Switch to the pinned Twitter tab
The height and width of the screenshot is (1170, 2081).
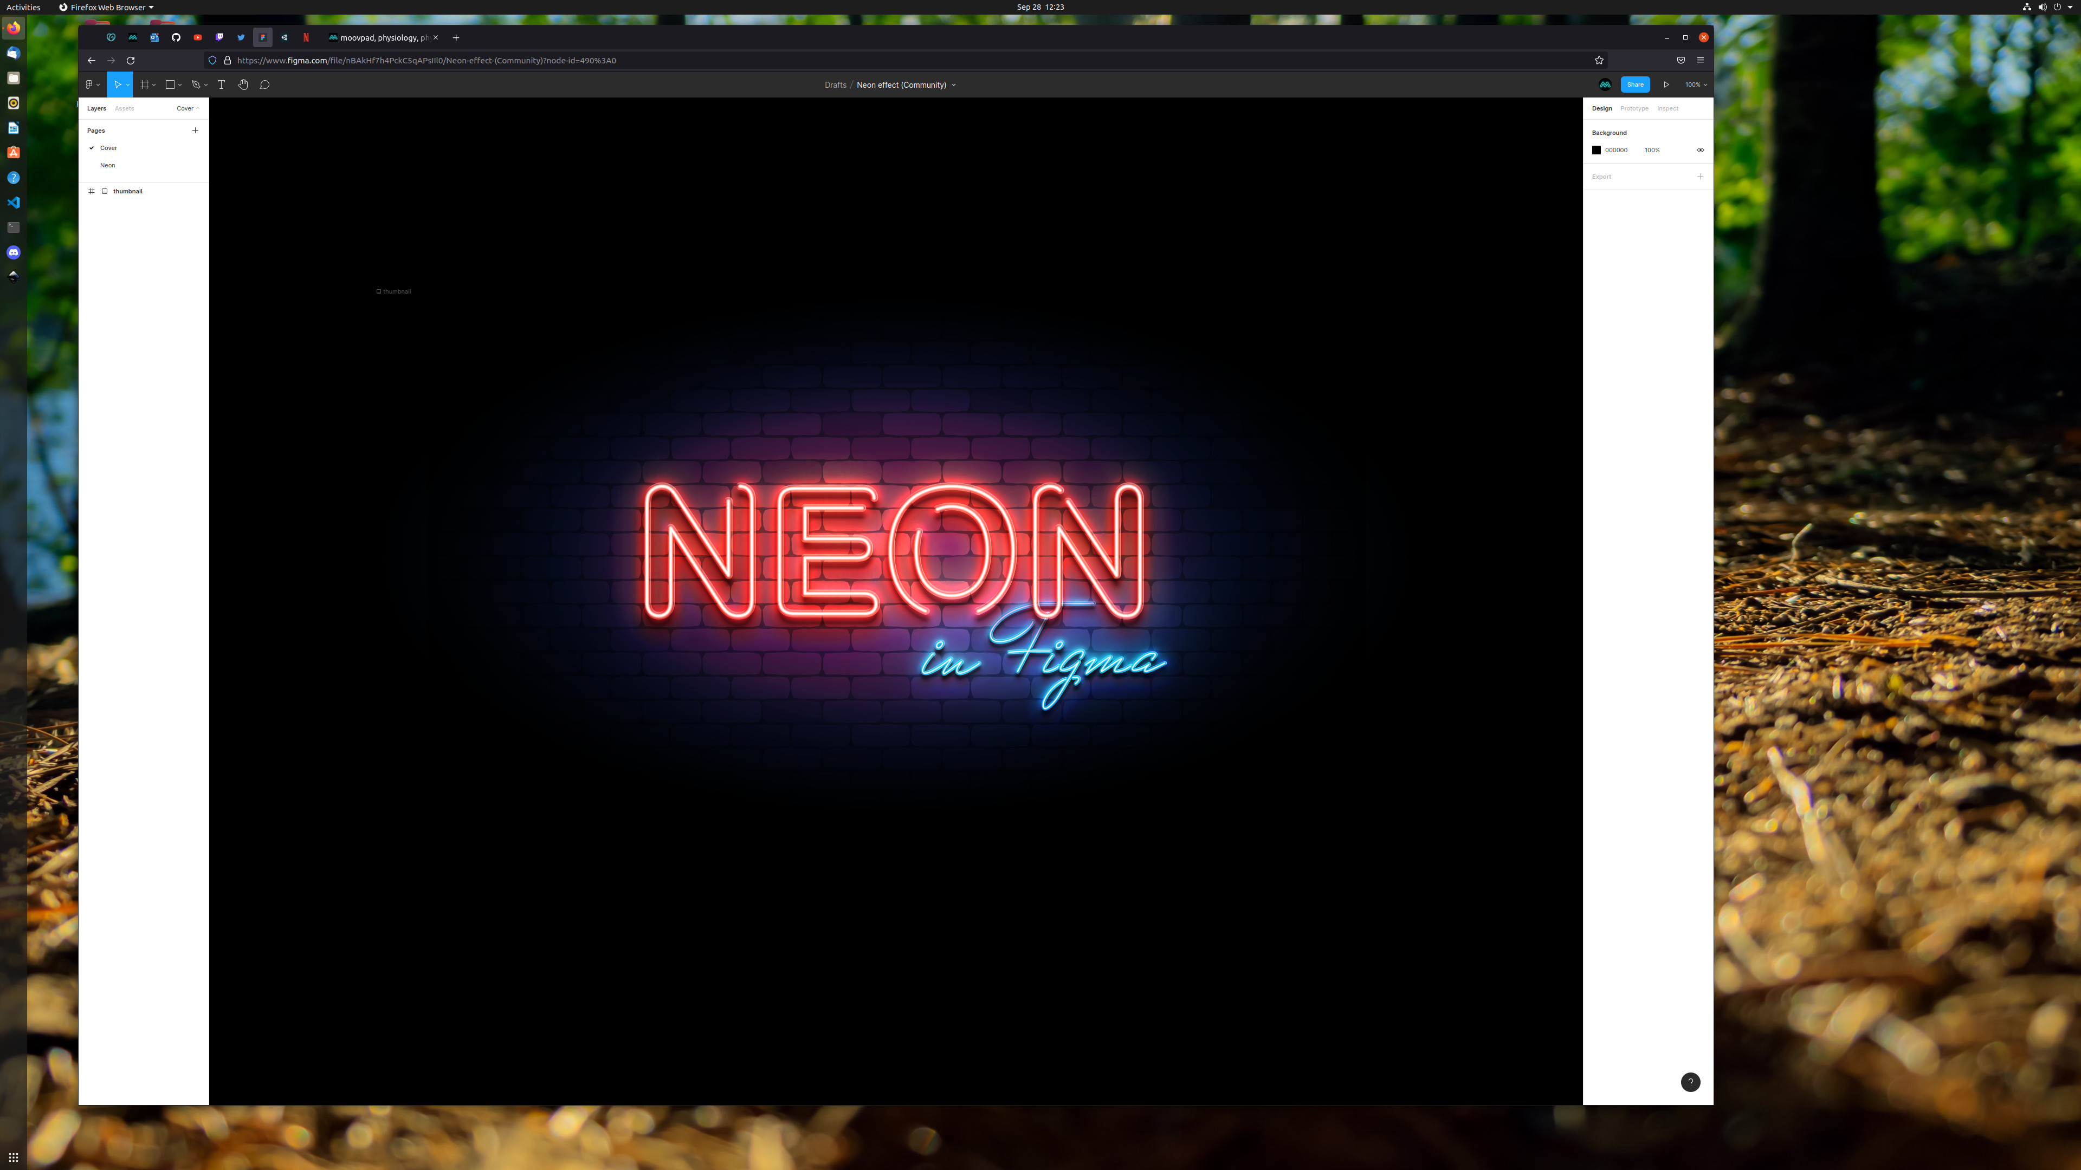pos(241,38)
